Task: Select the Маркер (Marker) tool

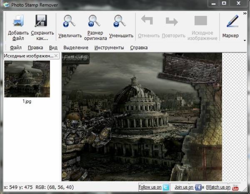Action: point(231,22)
